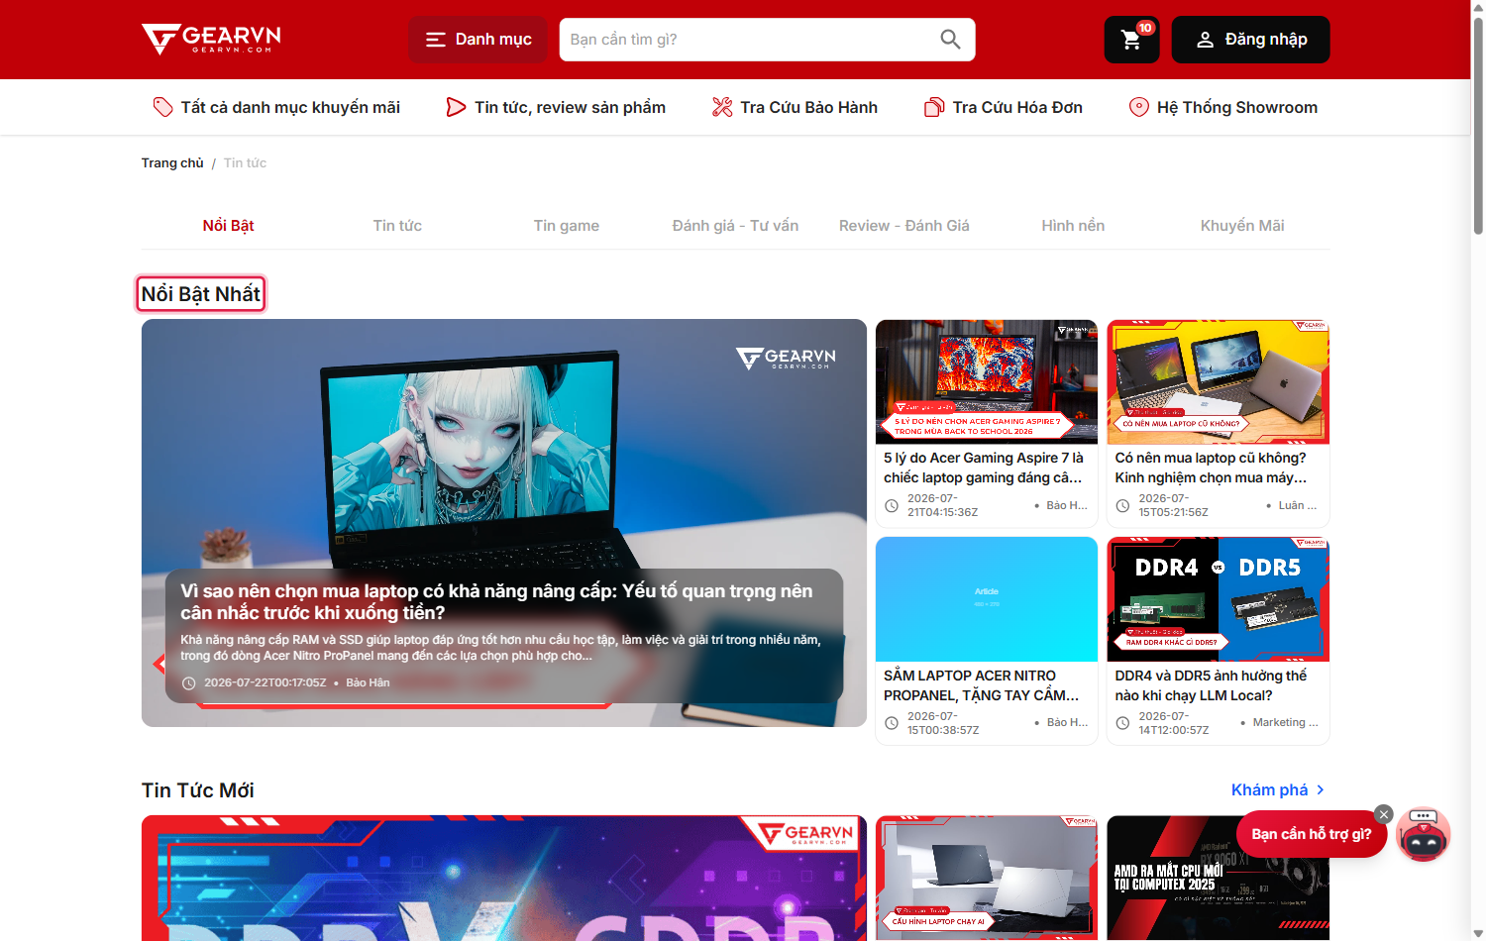Click the magnifier search icon
1486x941 pixels.
[950, 40]
